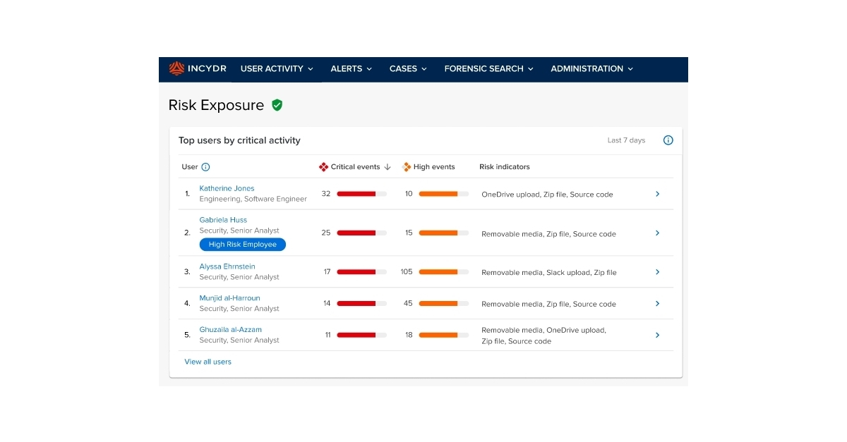Open details for Alyssa Ehrnstein via the chevron arrow
847x442 pixels.
(x=657, y=271)
